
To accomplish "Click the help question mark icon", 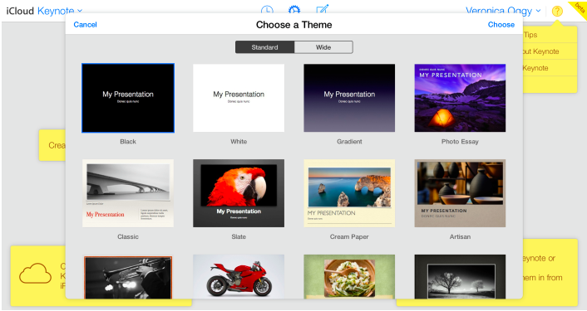I will (557, 12).
